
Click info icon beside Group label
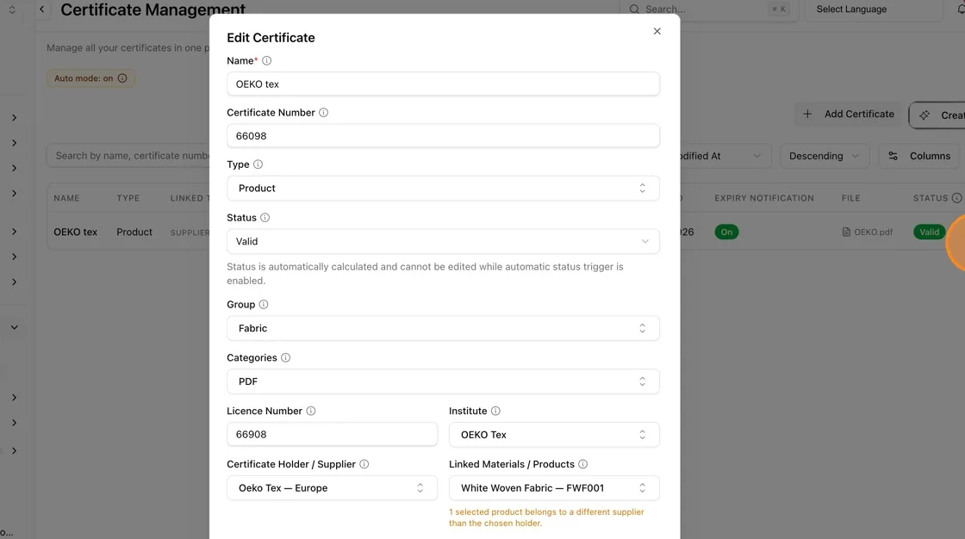point(264,305)
